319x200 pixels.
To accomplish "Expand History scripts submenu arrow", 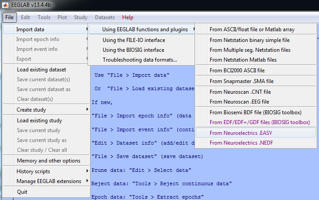I will [x=87, y=171].
